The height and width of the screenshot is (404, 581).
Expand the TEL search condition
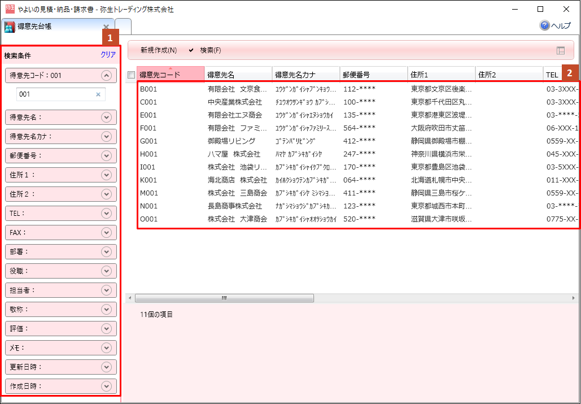coord(106,213)
